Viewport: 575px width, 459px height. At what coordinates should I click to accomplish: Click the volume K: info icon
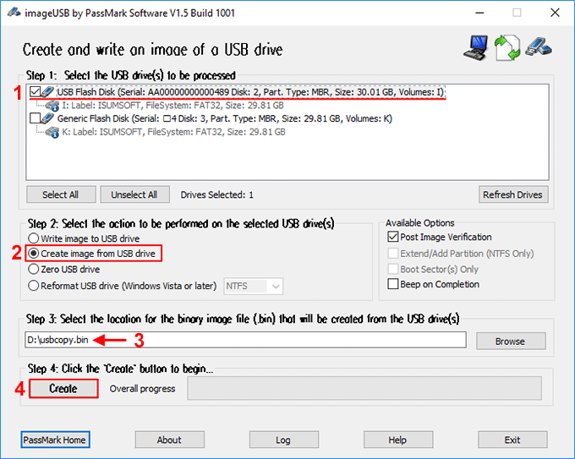click(52, 133)
